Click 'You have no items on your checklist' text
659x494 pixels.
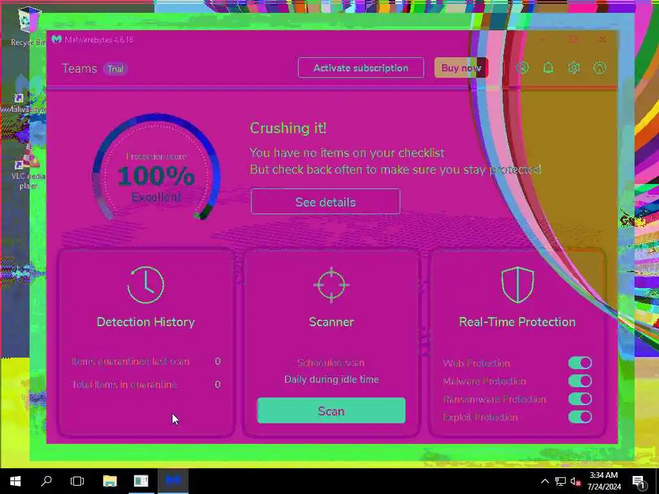pyautogui.click(x=347, y=153)
